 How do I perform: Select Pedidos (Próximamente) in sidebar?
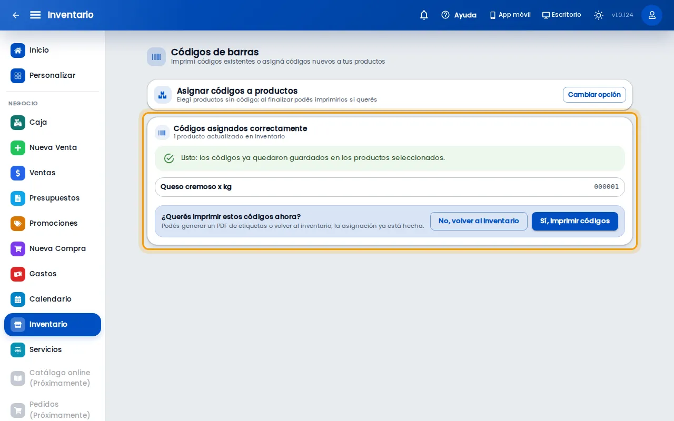click(x=53, y=409)
